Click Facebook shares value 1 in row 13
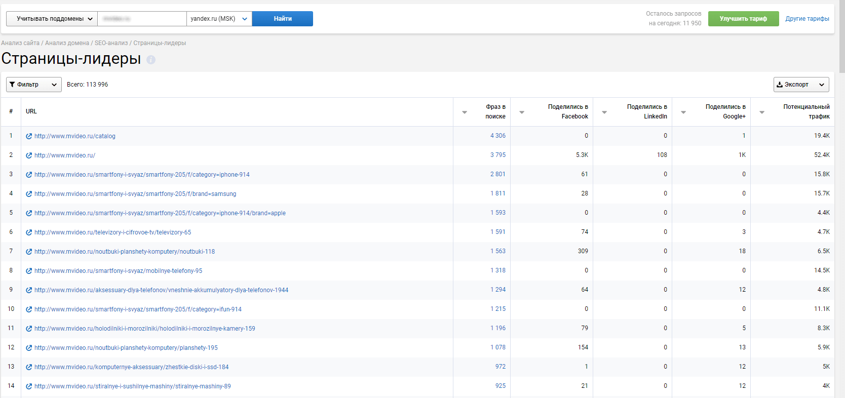 [587, 367]
